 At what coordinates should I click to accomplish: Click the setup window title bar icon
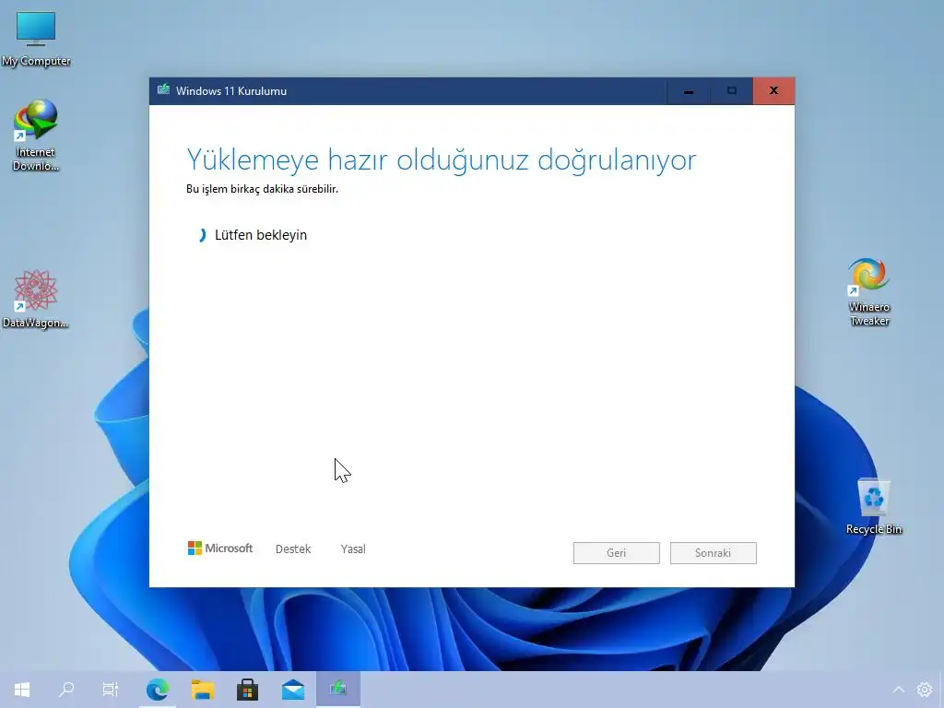pyautogui.click(x=163, y=90)
